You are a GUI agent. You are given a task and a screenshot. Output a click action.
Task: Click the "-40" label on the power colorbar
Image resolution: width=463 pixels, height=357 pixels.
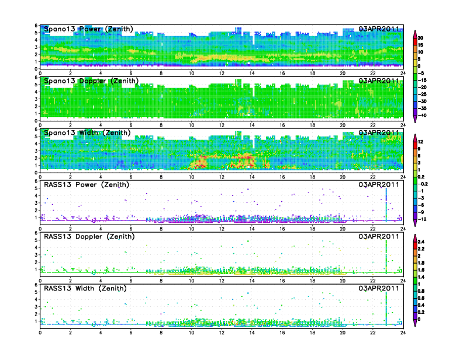(x=422, y=116)
